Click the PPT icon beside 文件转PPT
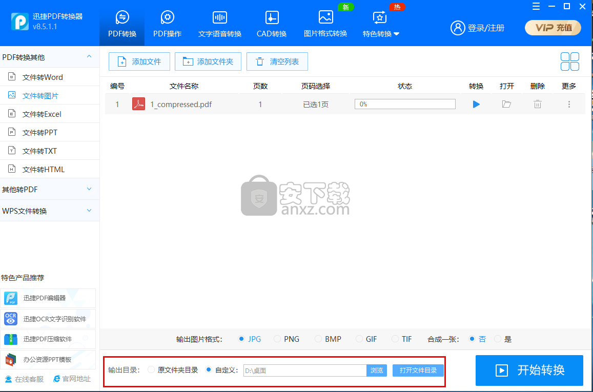 pos(12,132)
